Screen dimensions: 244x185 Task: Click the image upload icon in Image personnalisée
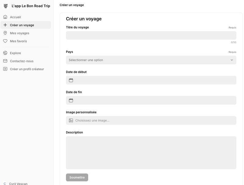click(71, 120)
